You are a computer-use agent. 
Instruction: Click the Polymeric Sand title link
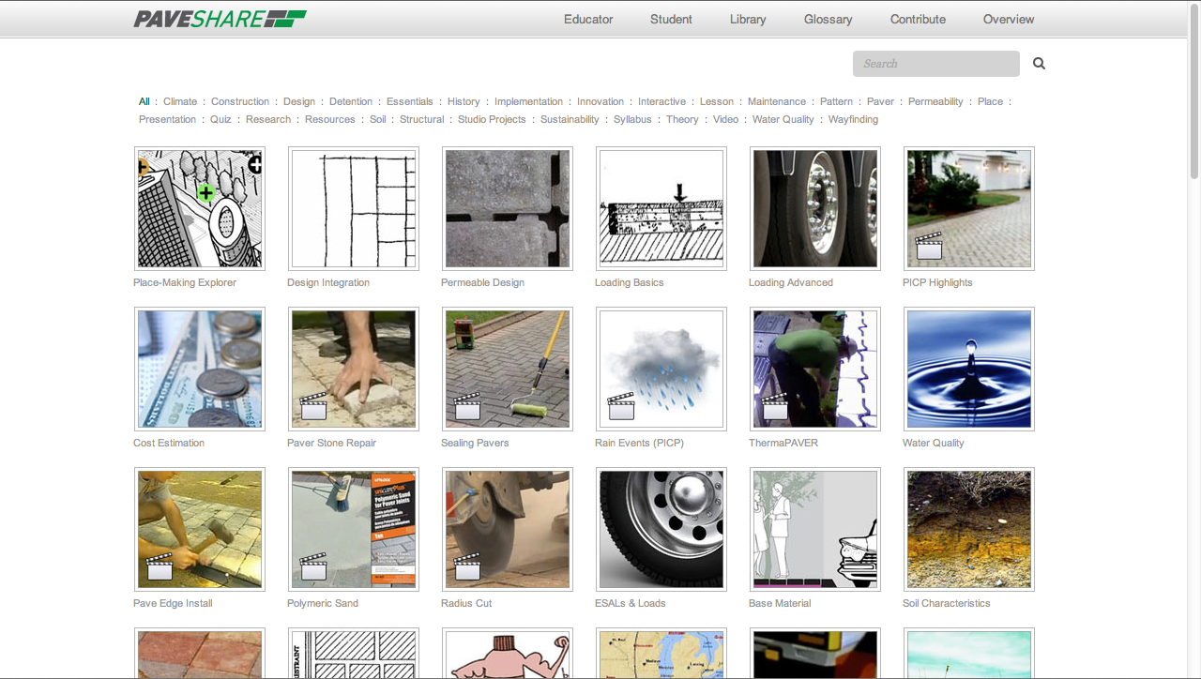pyautogui.click(x=323, y=603)
